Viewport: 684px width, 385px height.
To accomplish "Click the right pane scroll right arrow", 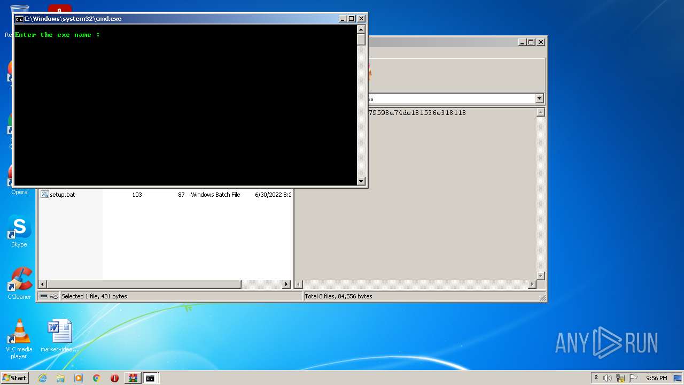I will coord(532,284).
